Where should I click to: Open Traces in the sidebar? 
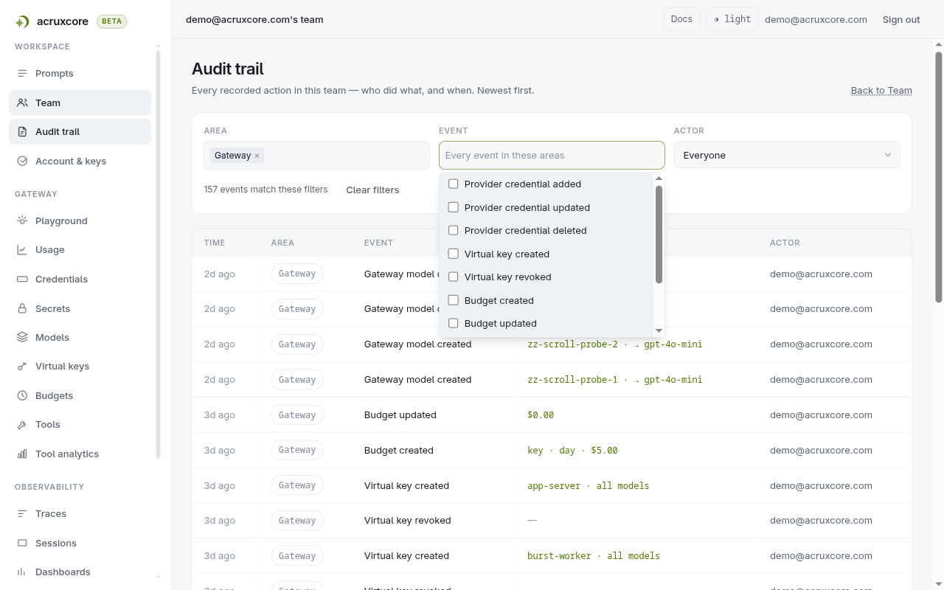(x=80, y=513)
